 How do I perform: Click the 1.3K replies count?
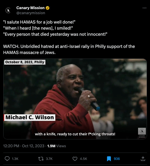(x=15, y=159)
